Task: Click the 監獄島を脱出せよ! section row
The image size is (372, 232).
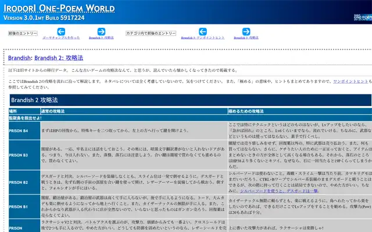Action: pyautogui.click(x=190, y=118)
